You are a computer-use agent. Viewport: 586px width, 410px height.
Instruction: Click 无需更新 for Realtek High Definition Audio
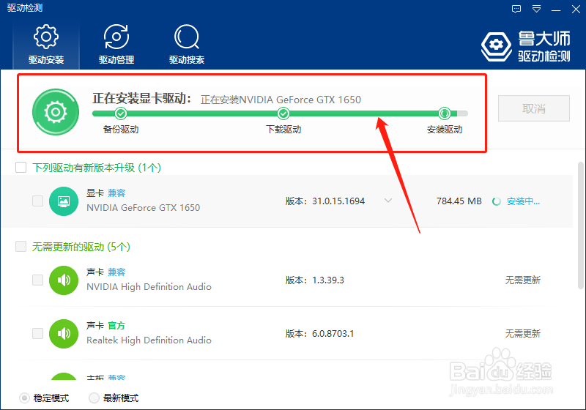tap(523, 333)
